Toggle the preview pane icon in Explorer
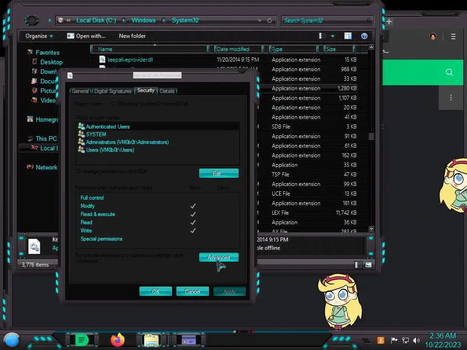 click(x=348, y=36)
